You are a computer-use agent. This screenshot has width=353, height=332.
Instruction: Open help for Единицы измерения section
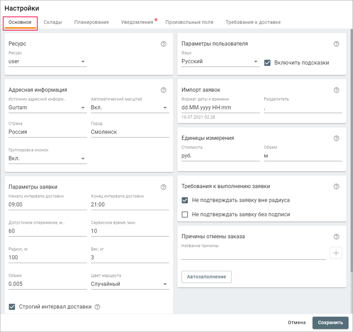pyautogui.click(x=336, y=138)
